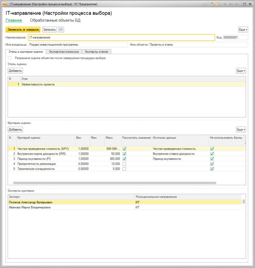Click the M memory button in the title bar
Viewport: 255px width, 268px height.
coord(225,4)
